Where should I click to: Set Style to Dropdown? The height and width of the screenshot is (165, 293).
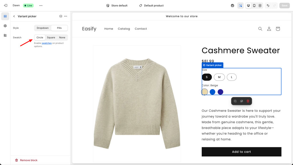point(43,28)
